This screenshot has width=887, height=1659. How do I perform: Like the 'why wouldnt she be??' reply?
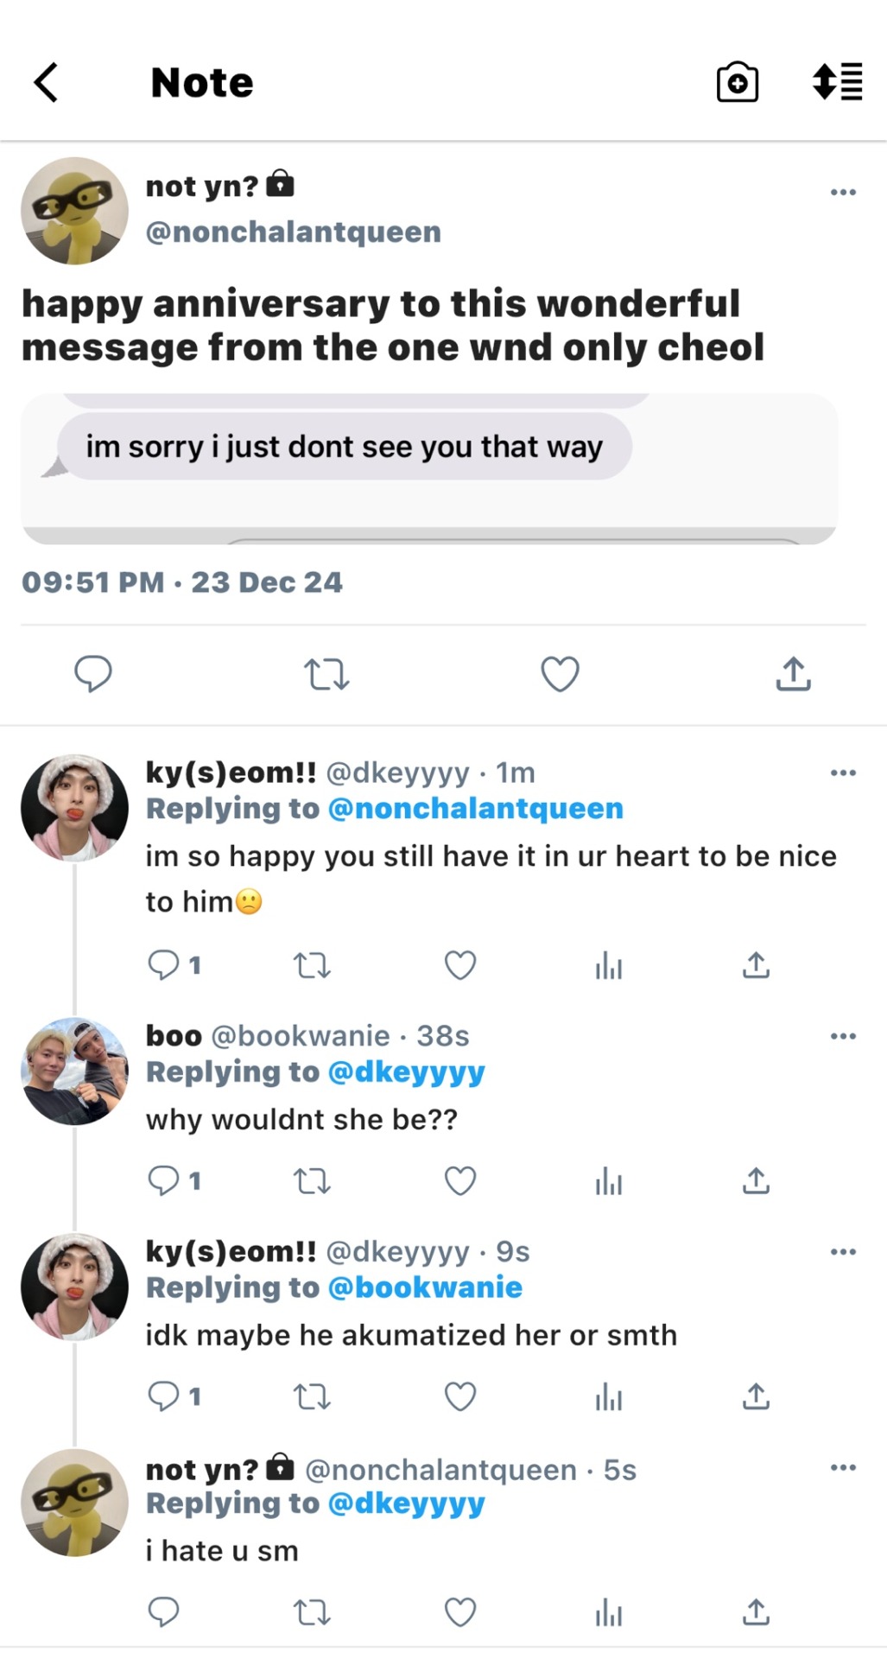click(x=460, y=1180)
